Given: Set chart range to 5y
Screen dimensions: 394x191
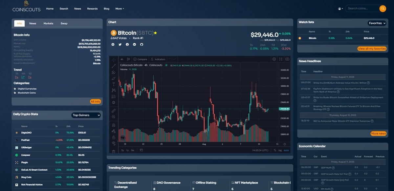Looking at the screenshot, I should [x=122, y=150].
